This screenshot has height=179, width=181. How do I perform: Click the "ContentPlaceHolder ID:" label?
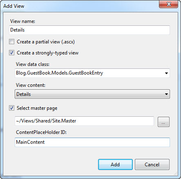coord(41,132)
